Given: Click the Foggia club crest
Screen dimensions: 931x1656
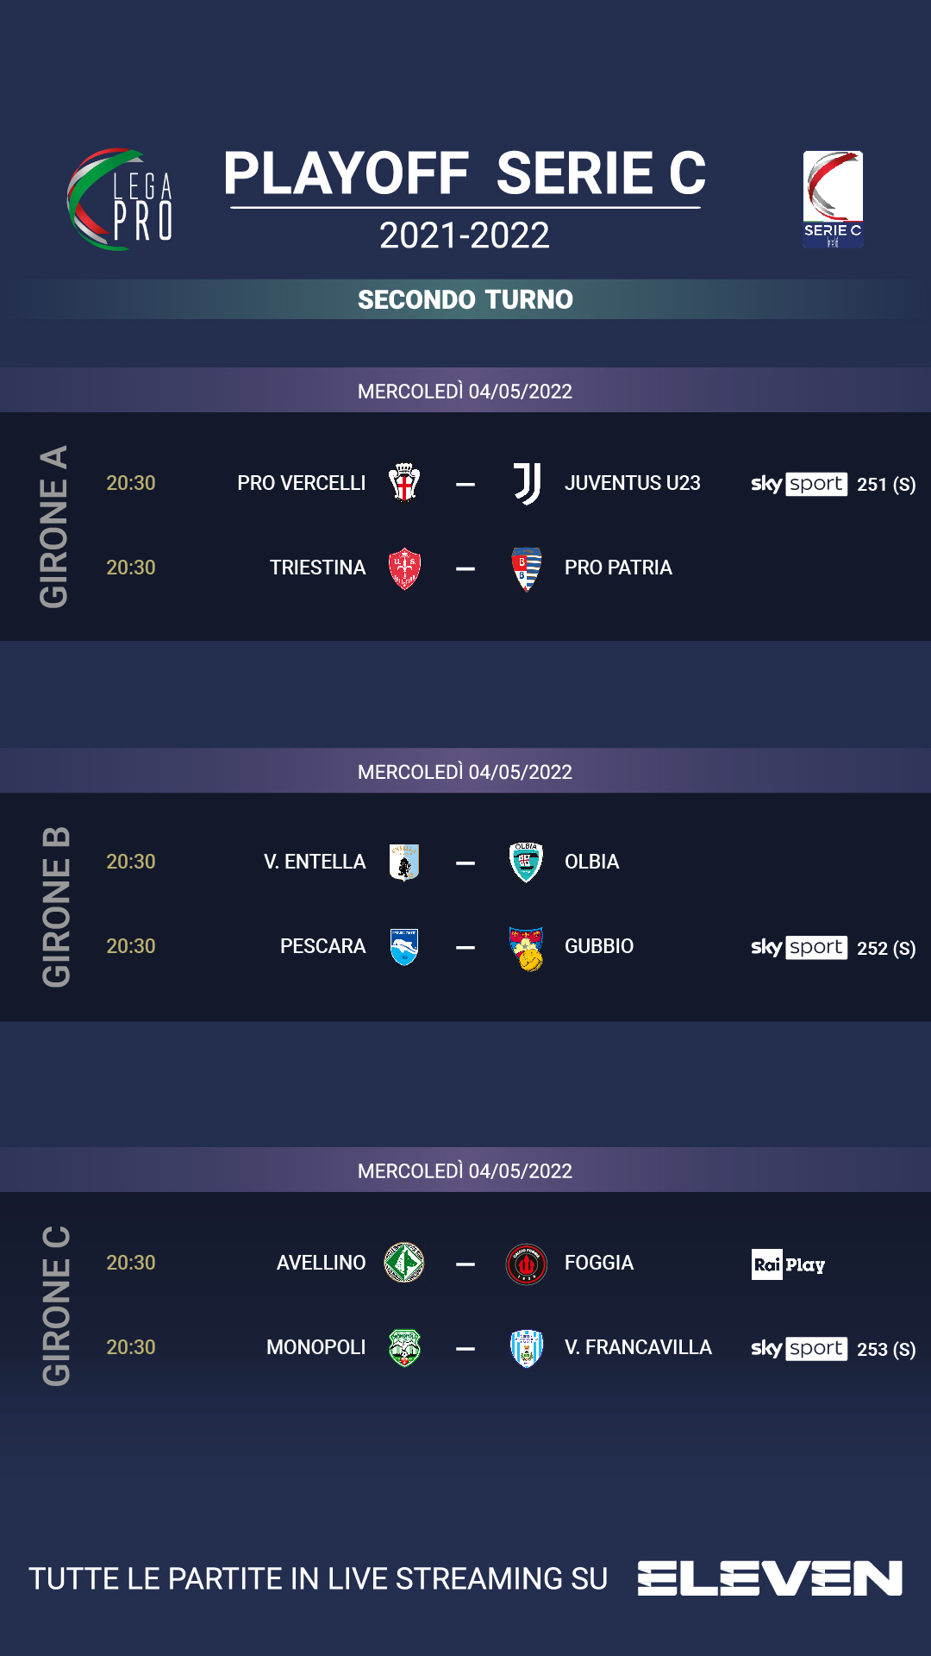Looking at the screenshot, I should click(x=527, y=1264).
